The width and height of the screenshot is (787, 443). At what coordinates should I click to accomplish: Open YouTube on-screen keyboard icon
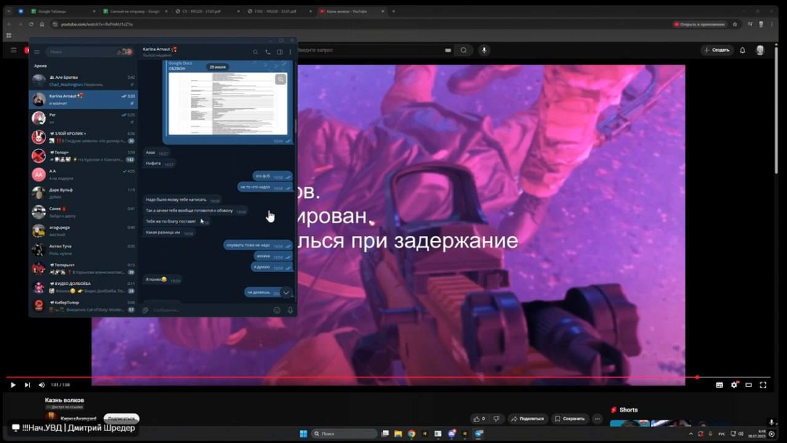click(448, 50)
